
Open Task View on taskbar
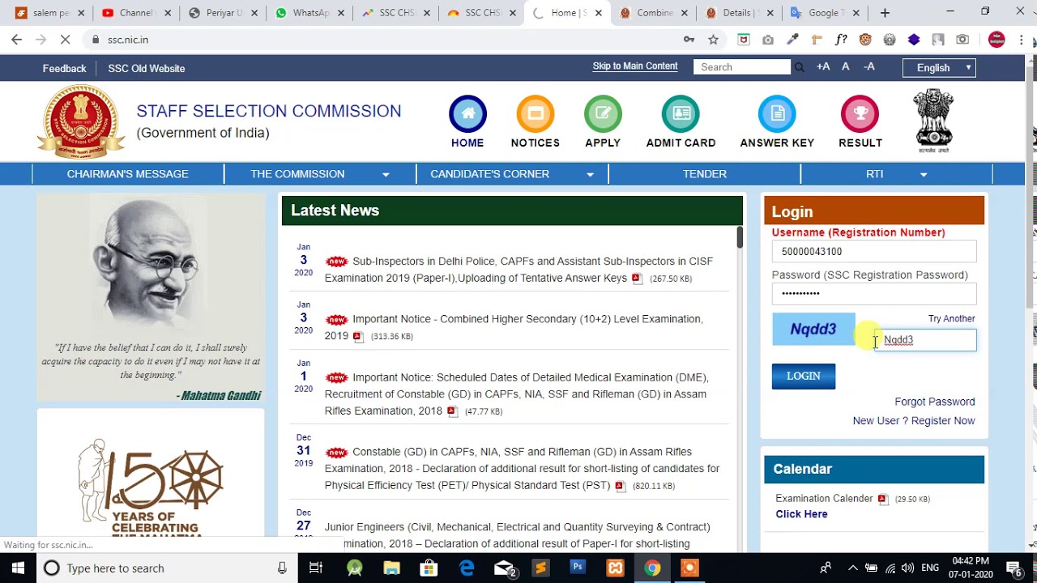click(316, 568)
